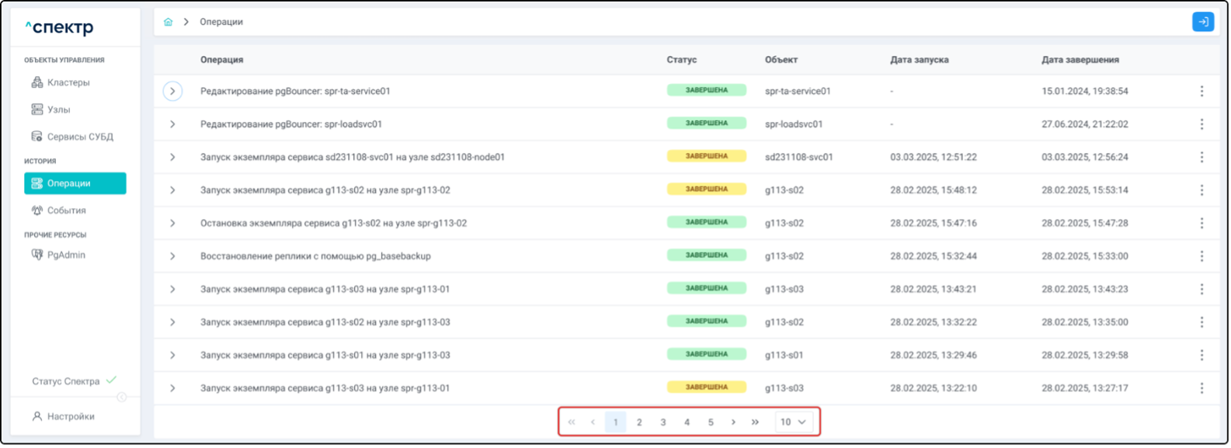Click start date 28.02.2025, 13:22:10
Image resolution: width=1231 pixels, height=448 pixels.
point(934,388)
